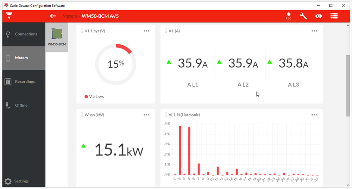Click the back arrow in the header

point(53,16)
